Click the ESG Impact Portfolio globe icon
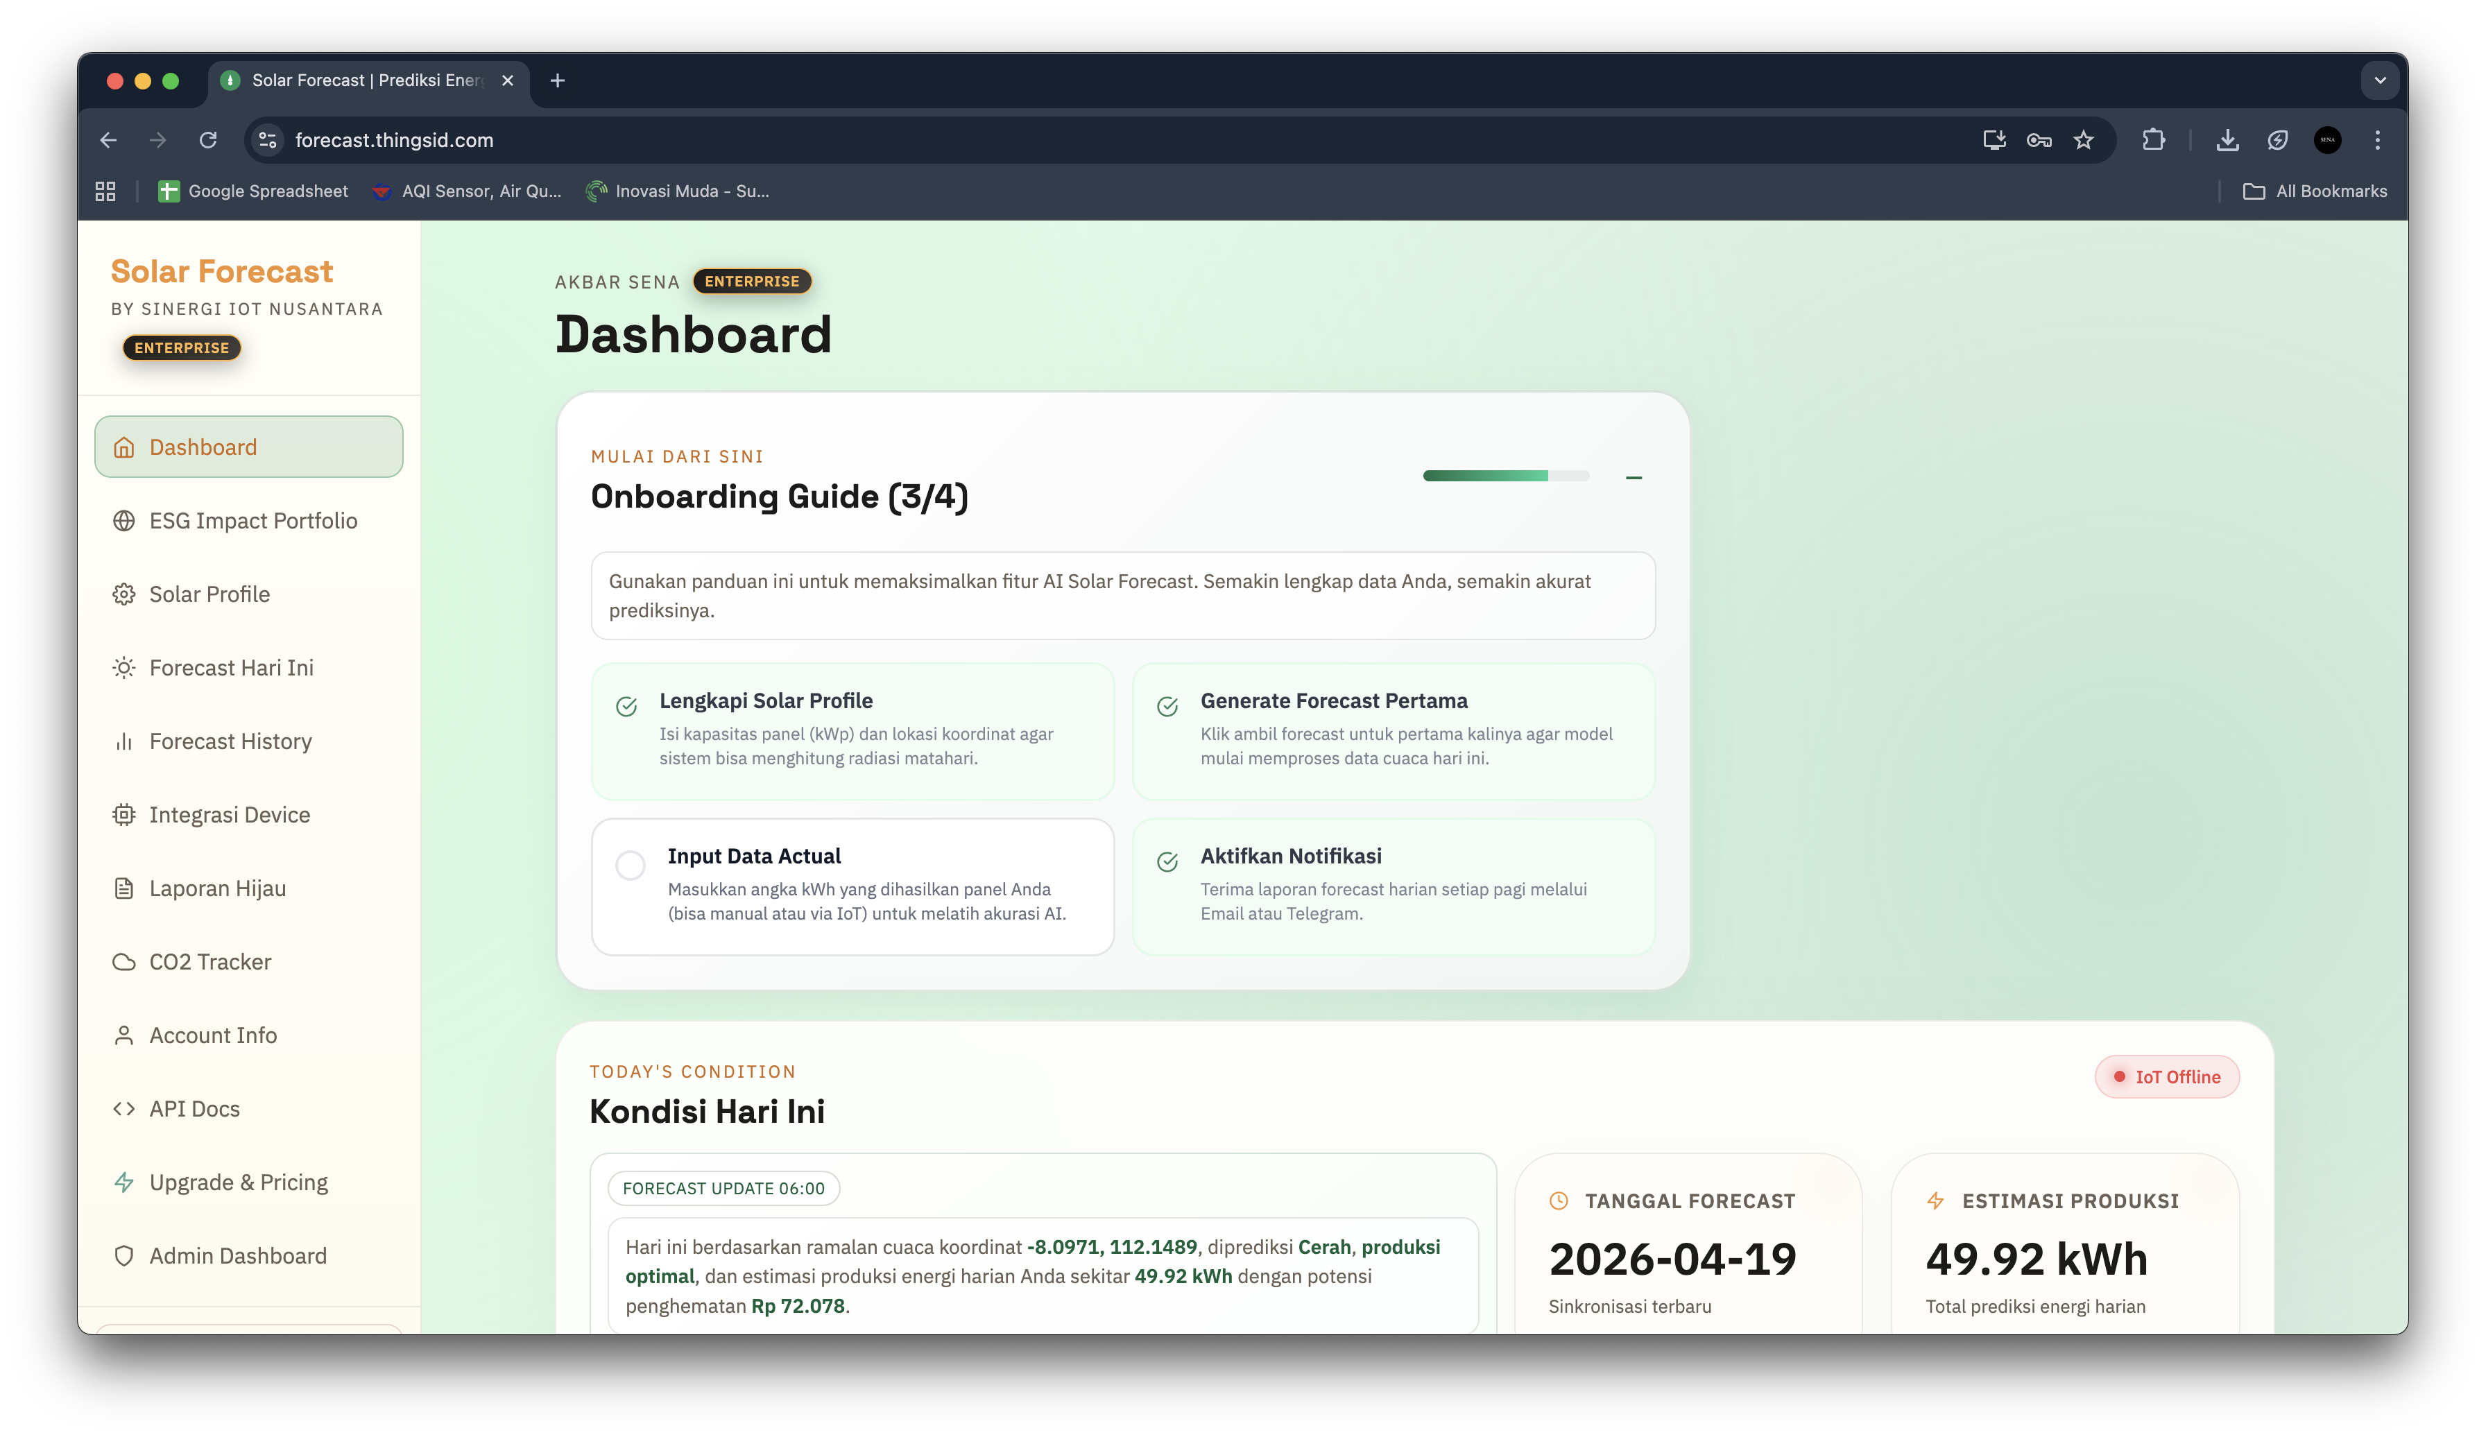2486x1437 pixels. (x=123, y=521)
